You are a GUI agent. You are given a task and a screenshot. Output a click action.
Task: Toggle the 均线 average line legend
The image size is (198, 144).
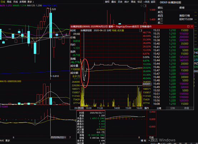tap(114, 31)
